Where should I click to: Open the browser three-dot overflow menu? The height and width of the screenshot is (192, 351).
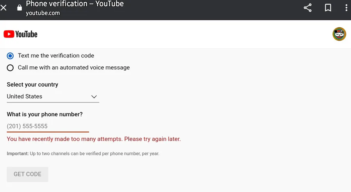point(346,8)
